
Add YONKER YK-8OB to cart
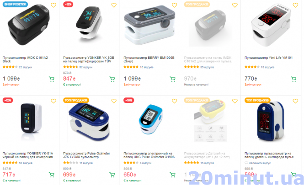pos(112,79)
